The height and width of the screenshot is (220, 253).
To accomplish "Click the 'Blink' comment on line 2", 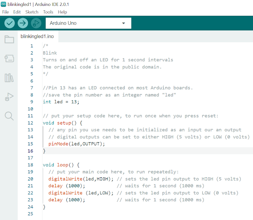I will point(50,53).
